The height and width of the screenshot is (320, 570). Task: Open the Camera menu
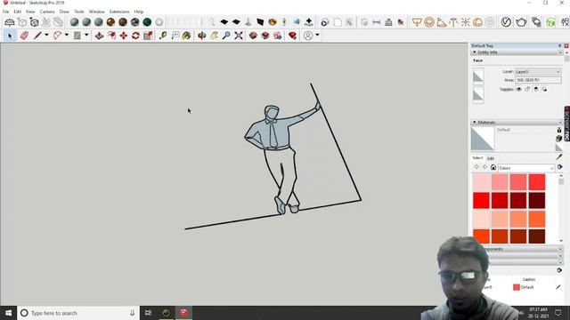pyautogui.click(x=47, y=12)
